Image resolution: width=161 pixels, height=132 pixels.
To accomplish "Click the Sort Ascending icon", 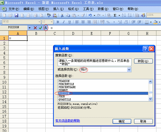I will pyautogui.click(x=124, y=15).
